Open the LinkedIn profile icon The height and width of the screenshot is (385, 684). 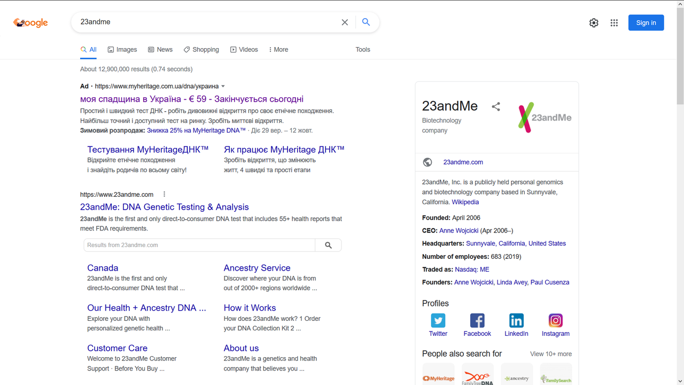coord(516,320)
